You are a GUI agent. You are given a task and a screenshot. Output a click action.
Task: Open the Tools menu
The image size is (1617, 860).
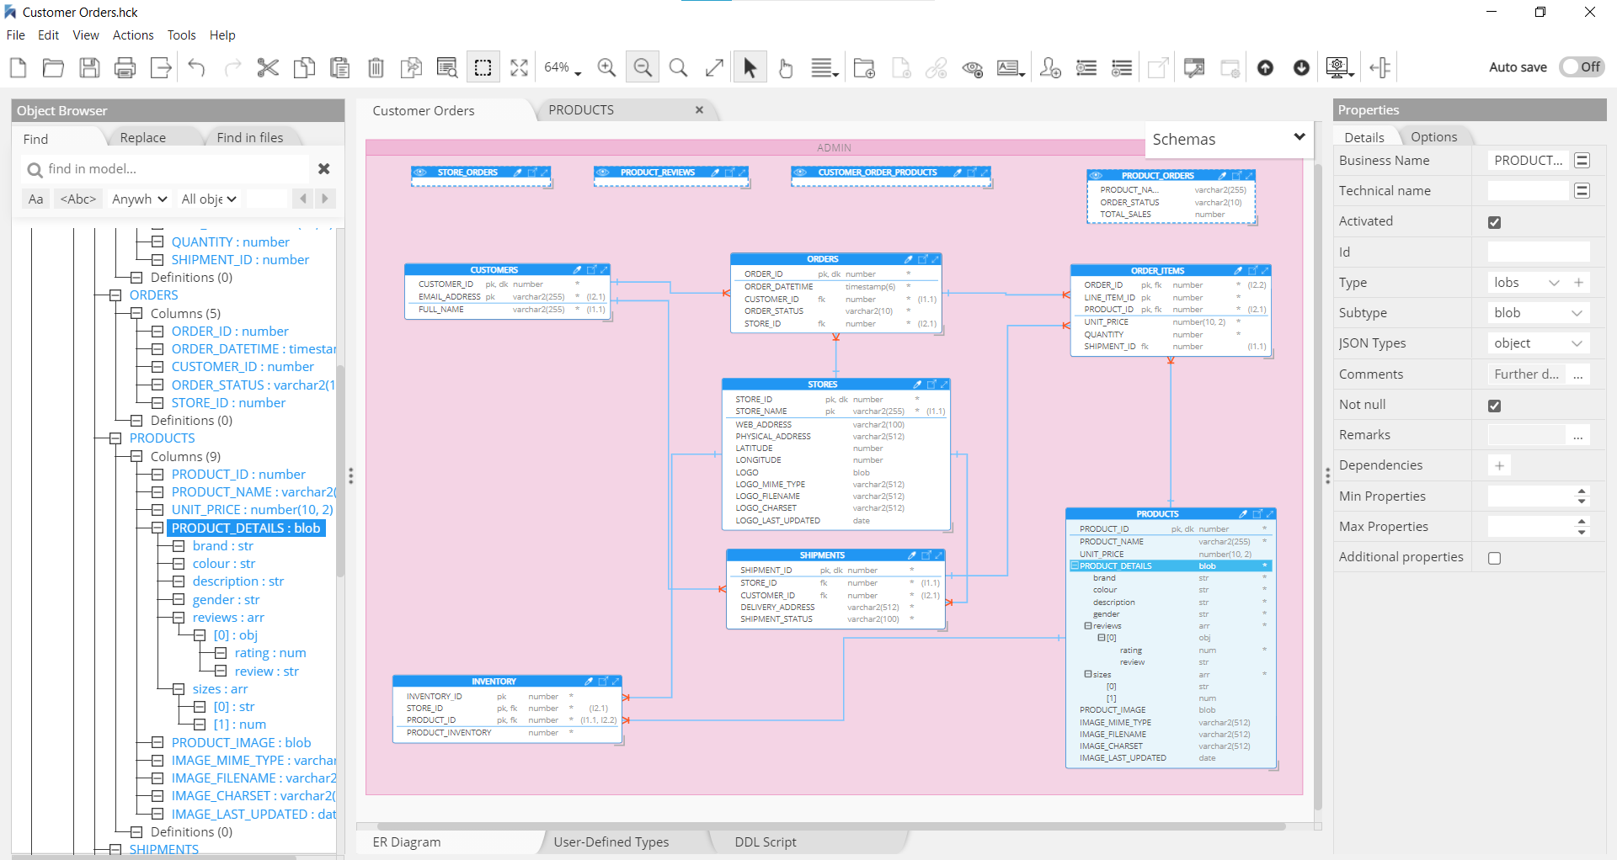(181, 35)
